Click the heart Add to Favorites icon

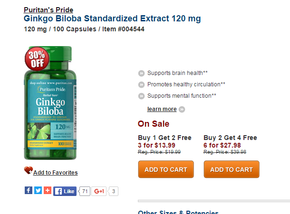click(x=29, y=170)
